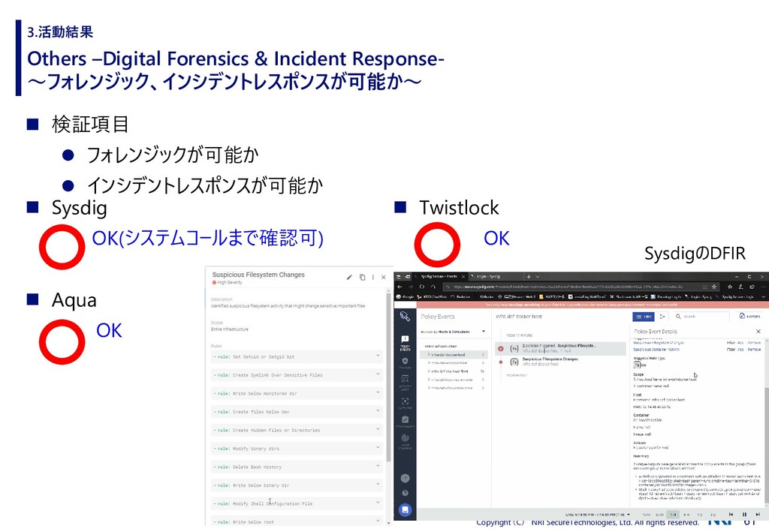This screenshot has width=769, height=532.
Task: Open the chat bubble icon at sidebar bottom
Action: (405, 510)
